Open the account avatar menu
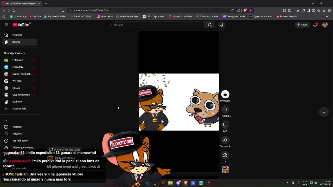333x187 pixels. (325, 25)
